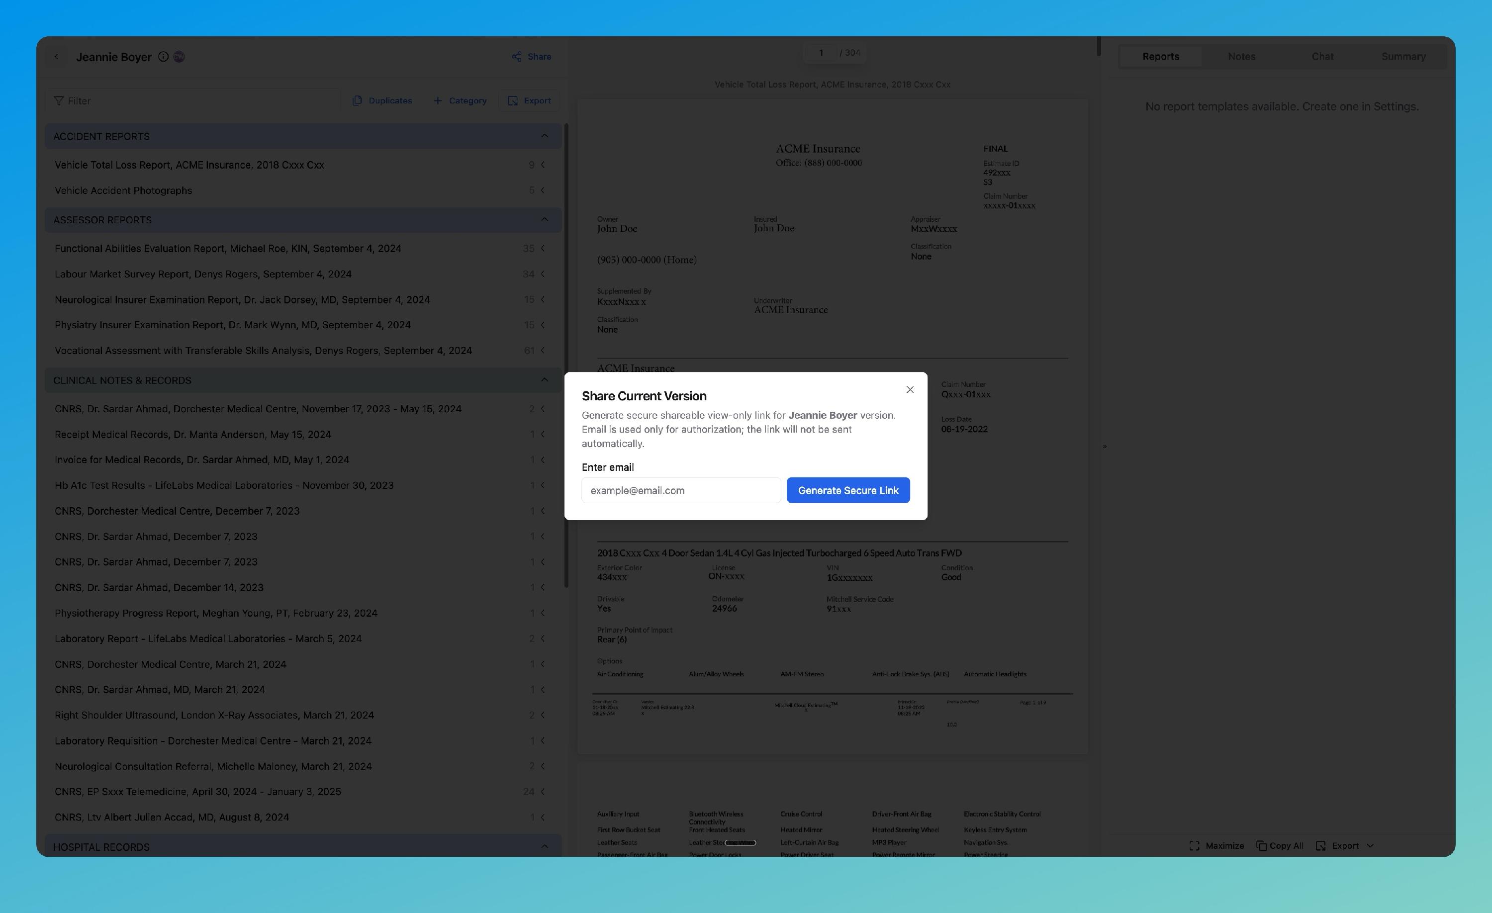Collapse the Accident Reports section

point(544,136)
